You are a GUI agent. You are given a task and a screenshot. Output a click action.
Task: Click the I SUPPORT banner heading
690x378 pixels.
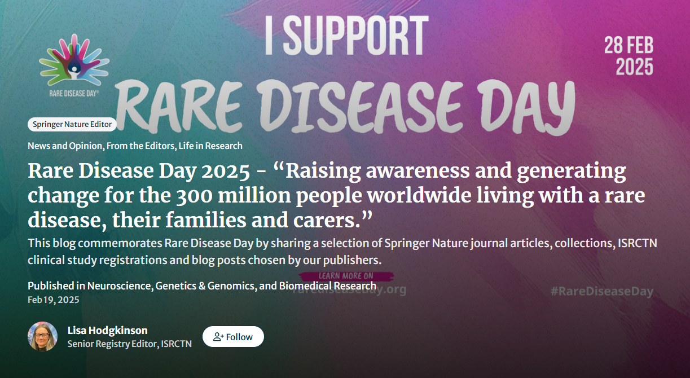[x=346, y=35]
